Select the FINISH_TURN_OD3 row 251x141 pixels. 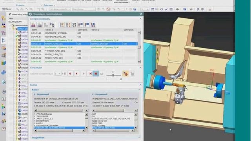pyautogui.click(x=84, y=58)
